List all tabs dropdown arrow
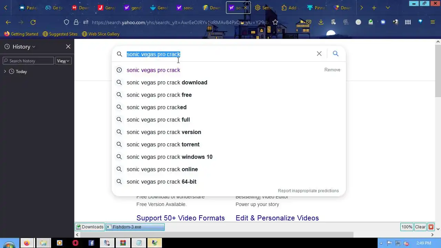 [x=388, y=8]
